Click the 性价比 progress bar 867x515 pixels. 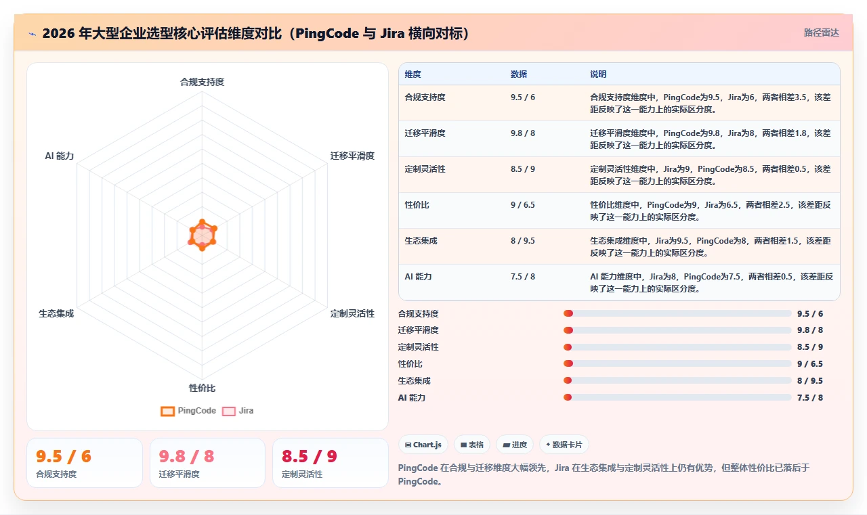click(677, 363)
